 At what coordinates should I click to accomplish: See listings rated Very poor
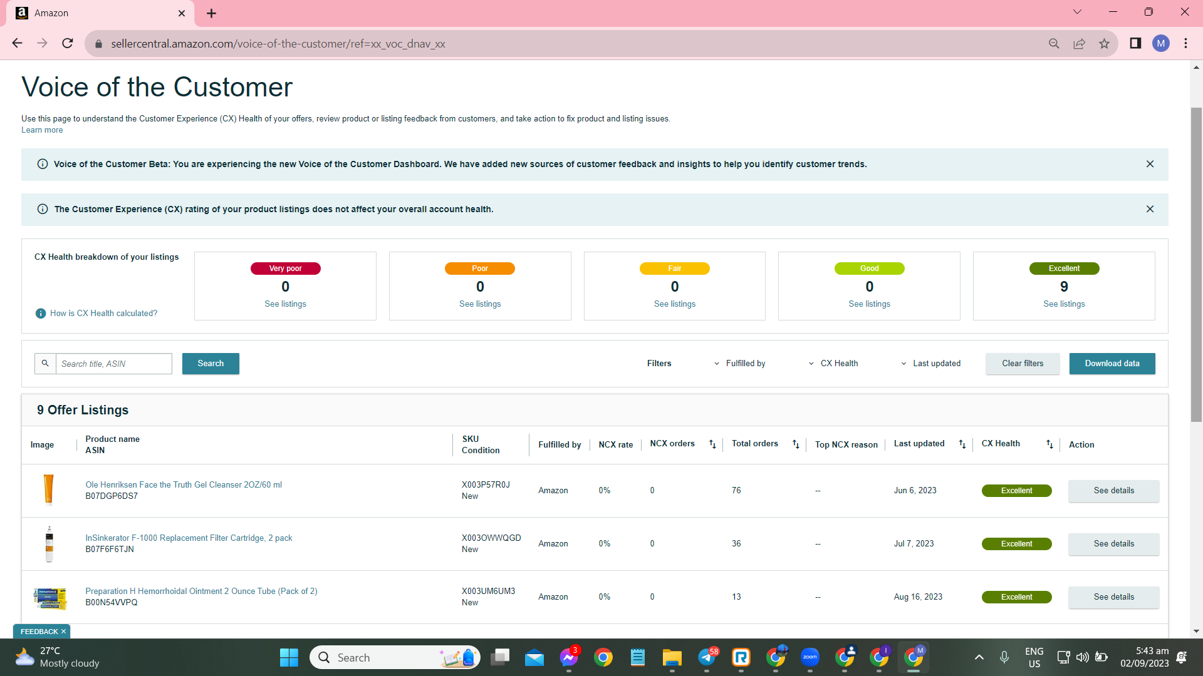tap(285, 304)
